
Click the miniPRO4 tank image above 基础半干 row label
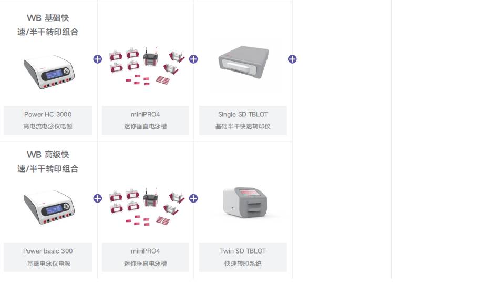click(x=146, y=65)
